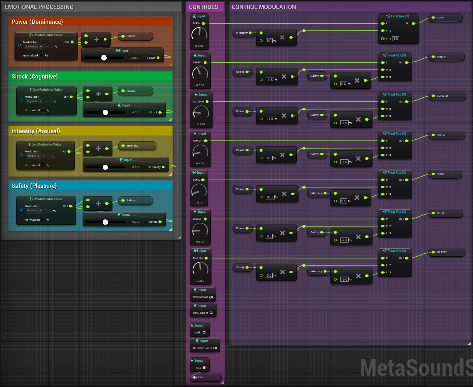Click the Power input slider handle

tap(104, 58)
